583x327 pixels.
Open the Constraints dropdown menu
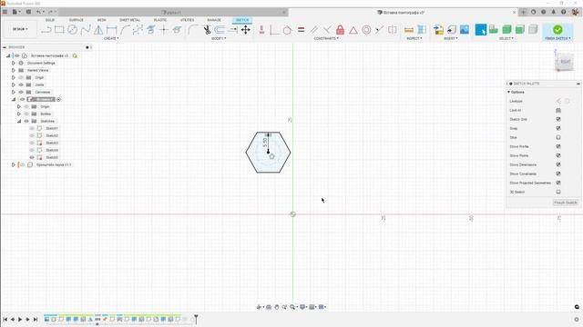click(x=326, y=38)
